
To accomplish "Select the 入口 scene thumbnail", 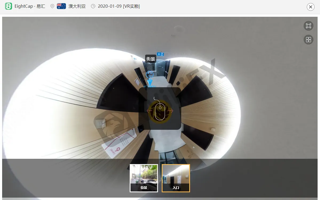I will (176, 178).
